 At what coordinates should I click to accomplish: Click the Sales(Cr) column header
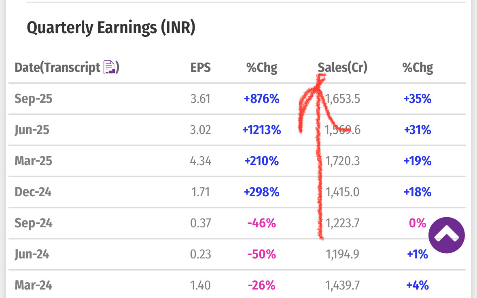coord(342,67)
